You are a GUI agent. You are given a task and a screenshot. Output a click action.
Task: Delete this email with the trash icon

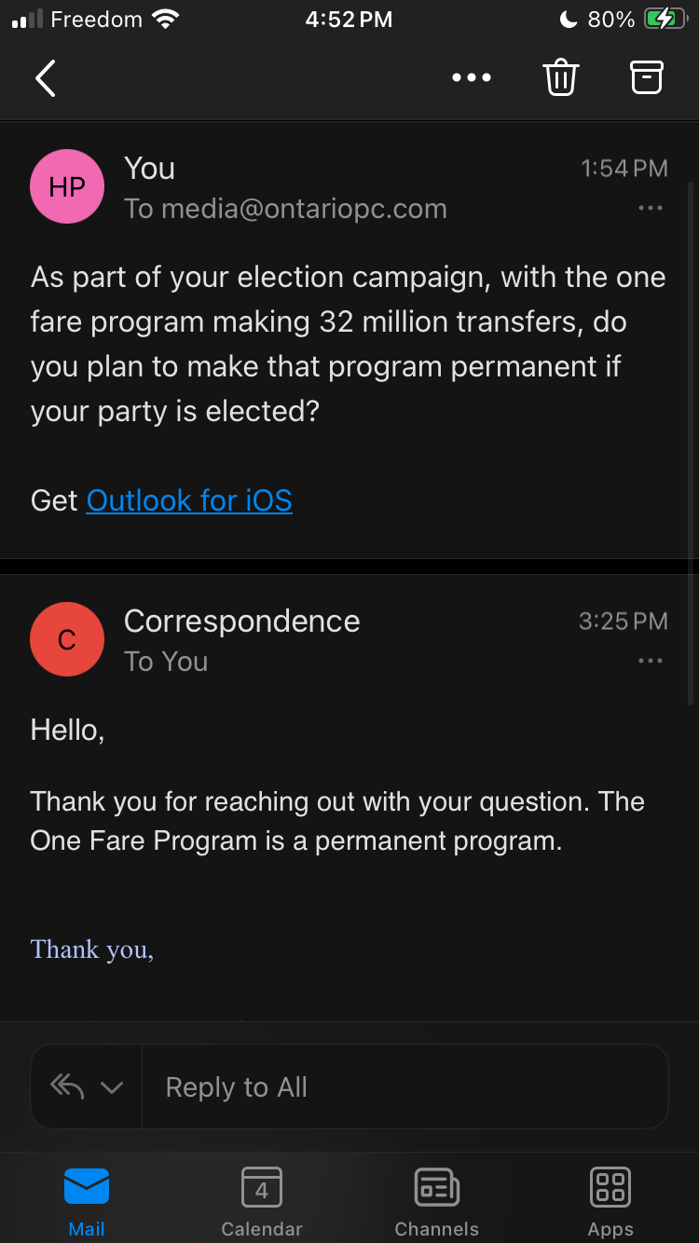coord(561,78)
